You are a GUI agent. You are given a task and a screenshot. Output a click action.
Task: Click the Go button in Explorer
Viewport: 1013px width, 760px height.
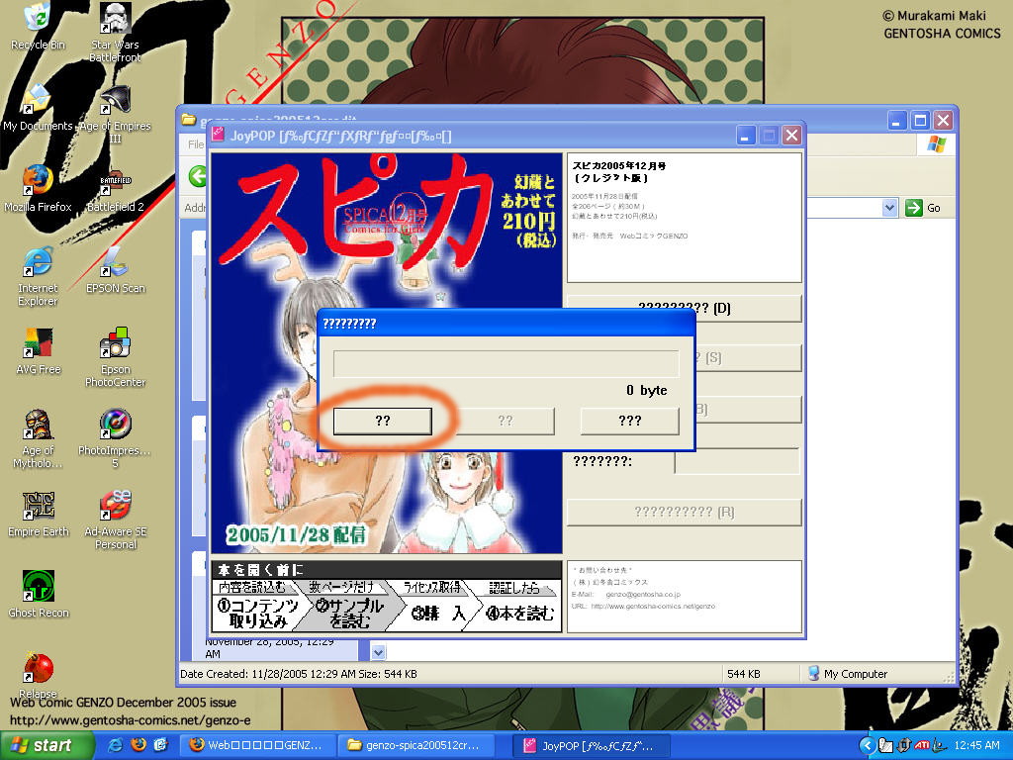point(924,208)
